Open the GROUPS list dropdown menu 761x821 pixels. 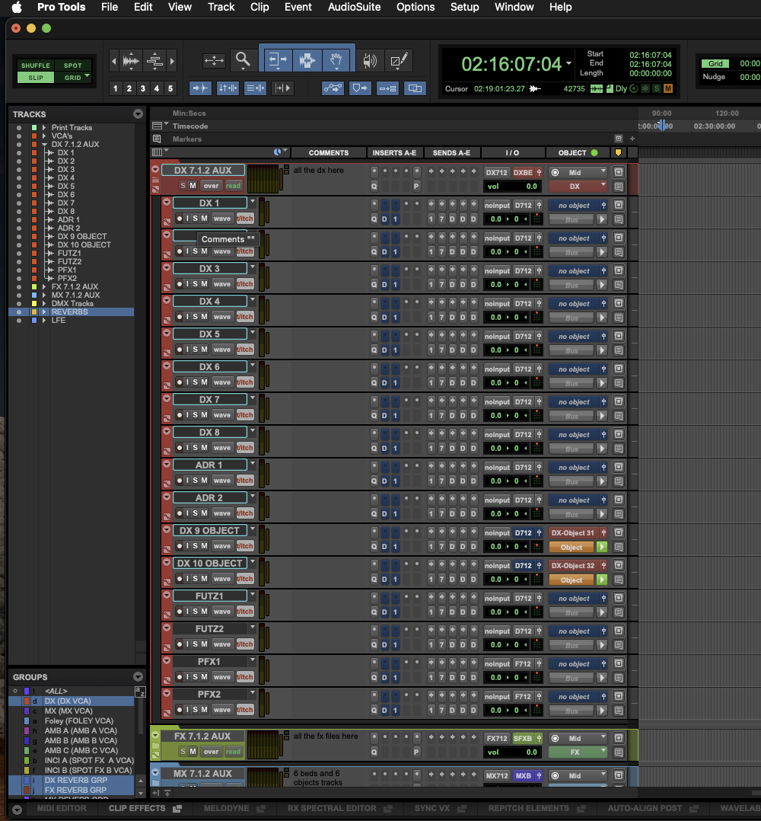pos(138,676)
